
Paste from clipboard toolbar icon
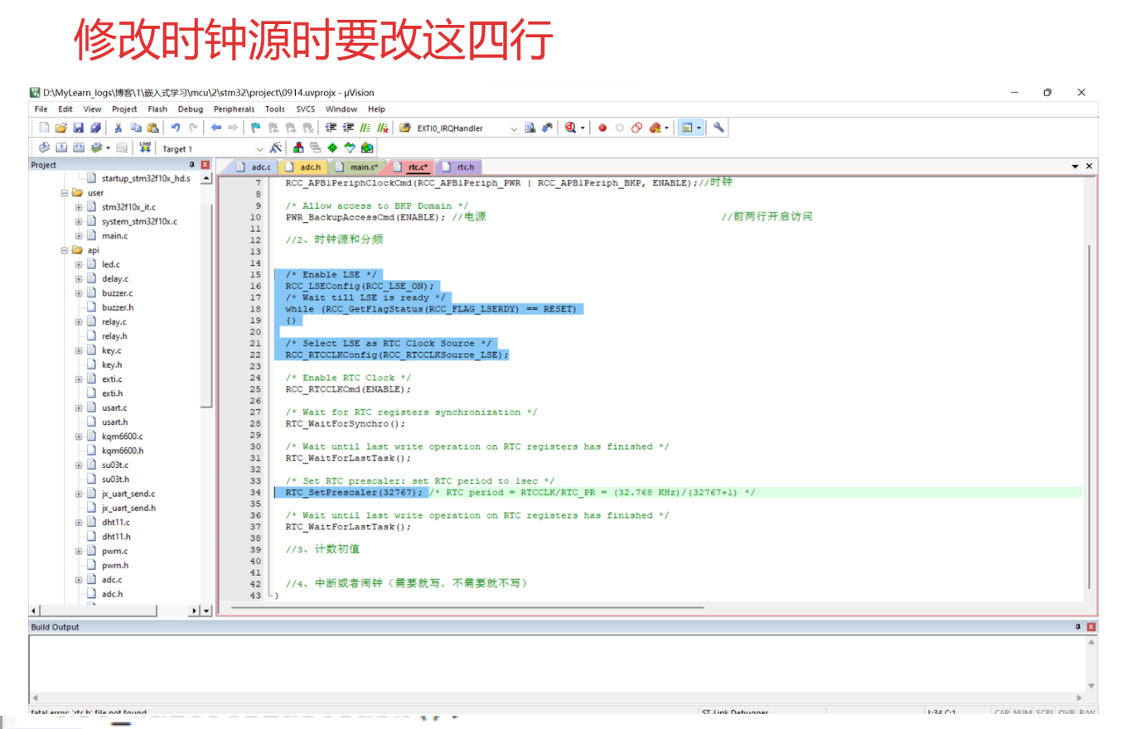(152, 128)
